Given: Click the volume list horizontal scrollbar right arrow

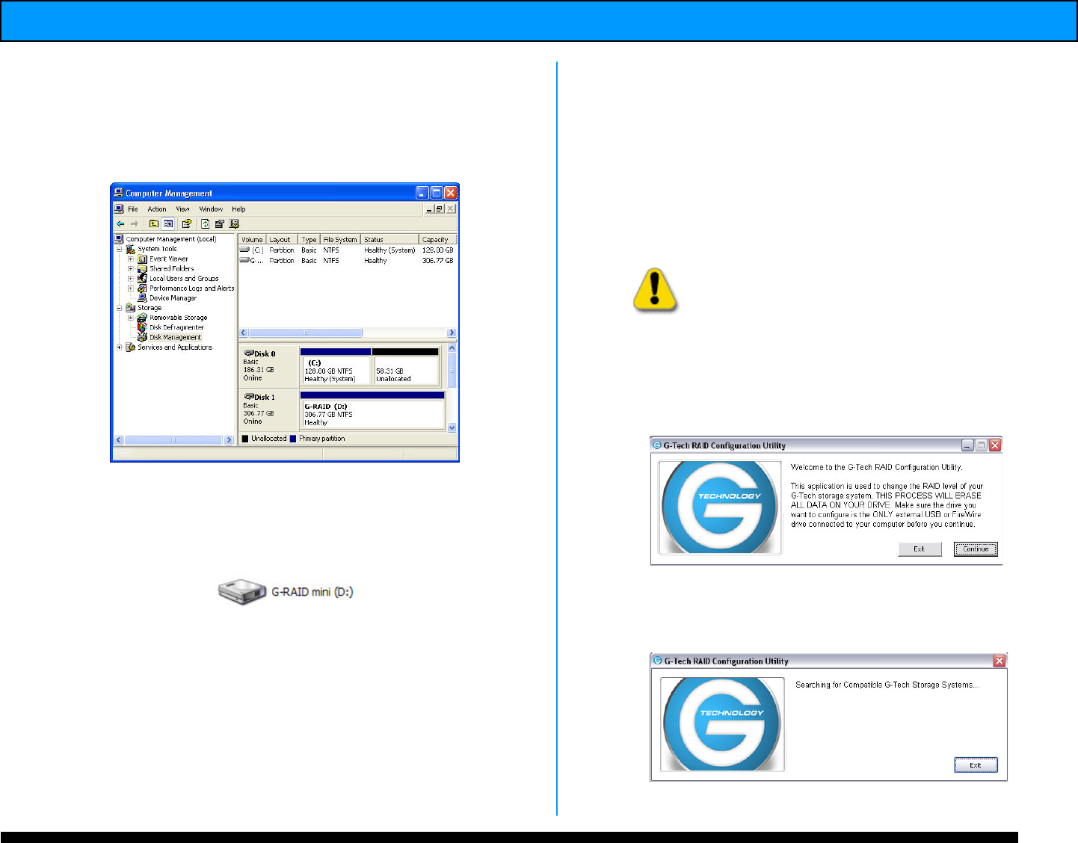Looking at the screenshot, I should click(x=452, y=333).
